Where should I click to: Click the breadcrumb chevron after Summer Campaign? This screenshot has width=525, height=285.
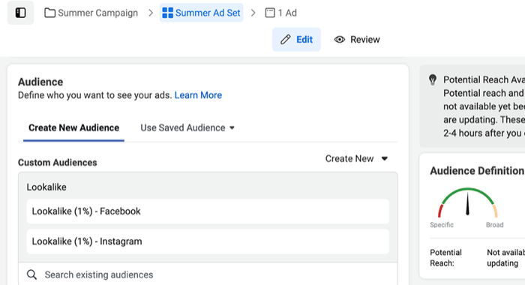click(151, 13)
